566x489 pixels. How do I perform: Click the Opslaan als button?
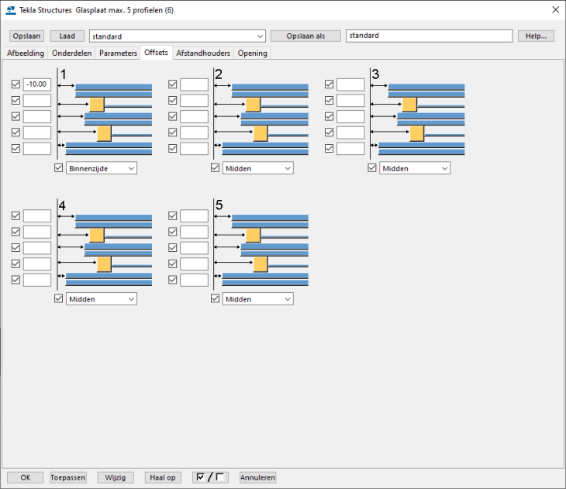pos(305,36)
